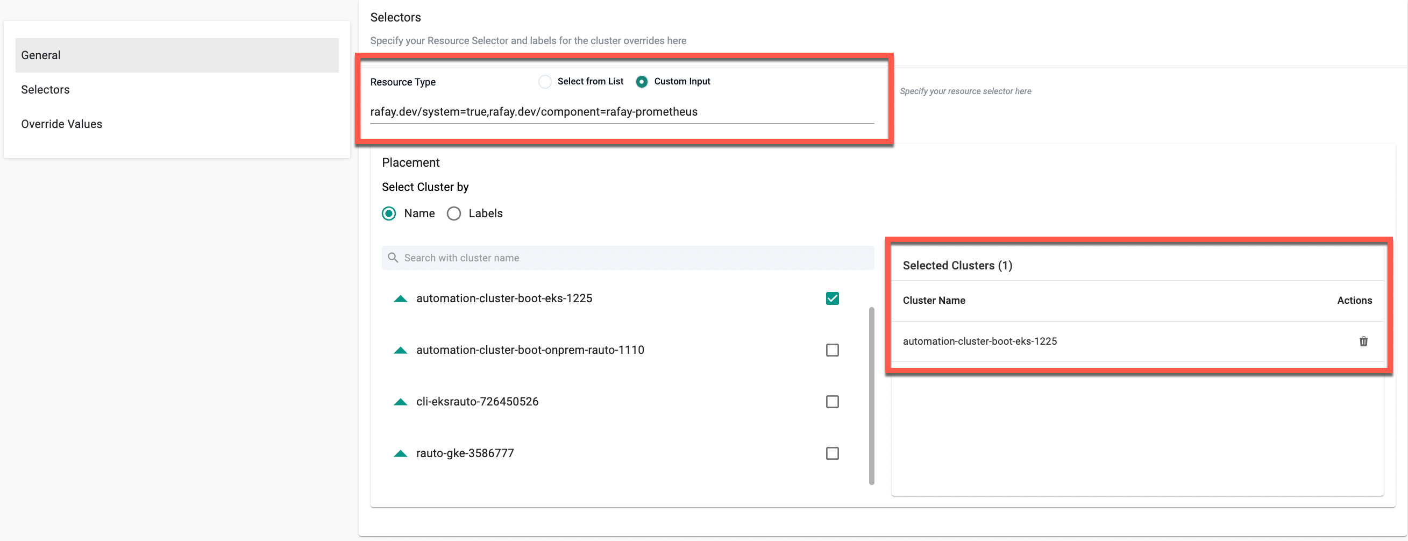
Task: Click the trash icon for automation-cluster-boot-eks-1225
Action: [x=1363, y=341]
